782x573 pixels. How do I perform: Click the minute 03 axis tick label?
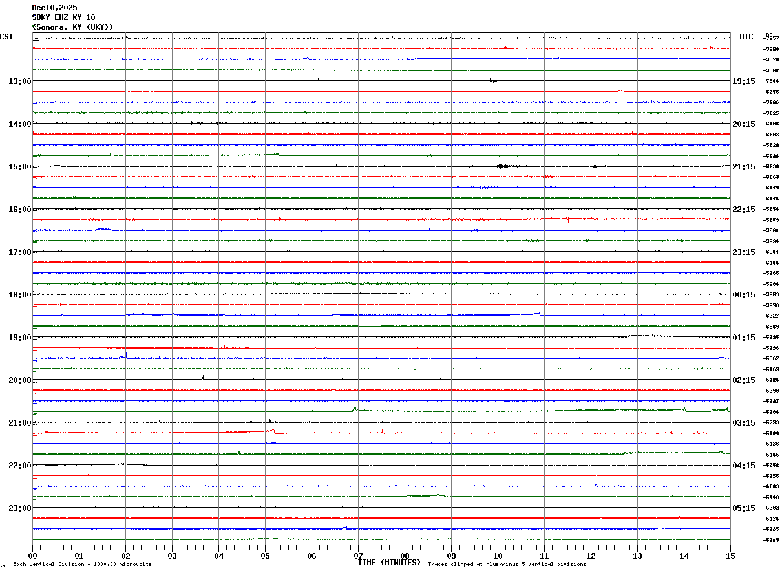click(172, 556)
